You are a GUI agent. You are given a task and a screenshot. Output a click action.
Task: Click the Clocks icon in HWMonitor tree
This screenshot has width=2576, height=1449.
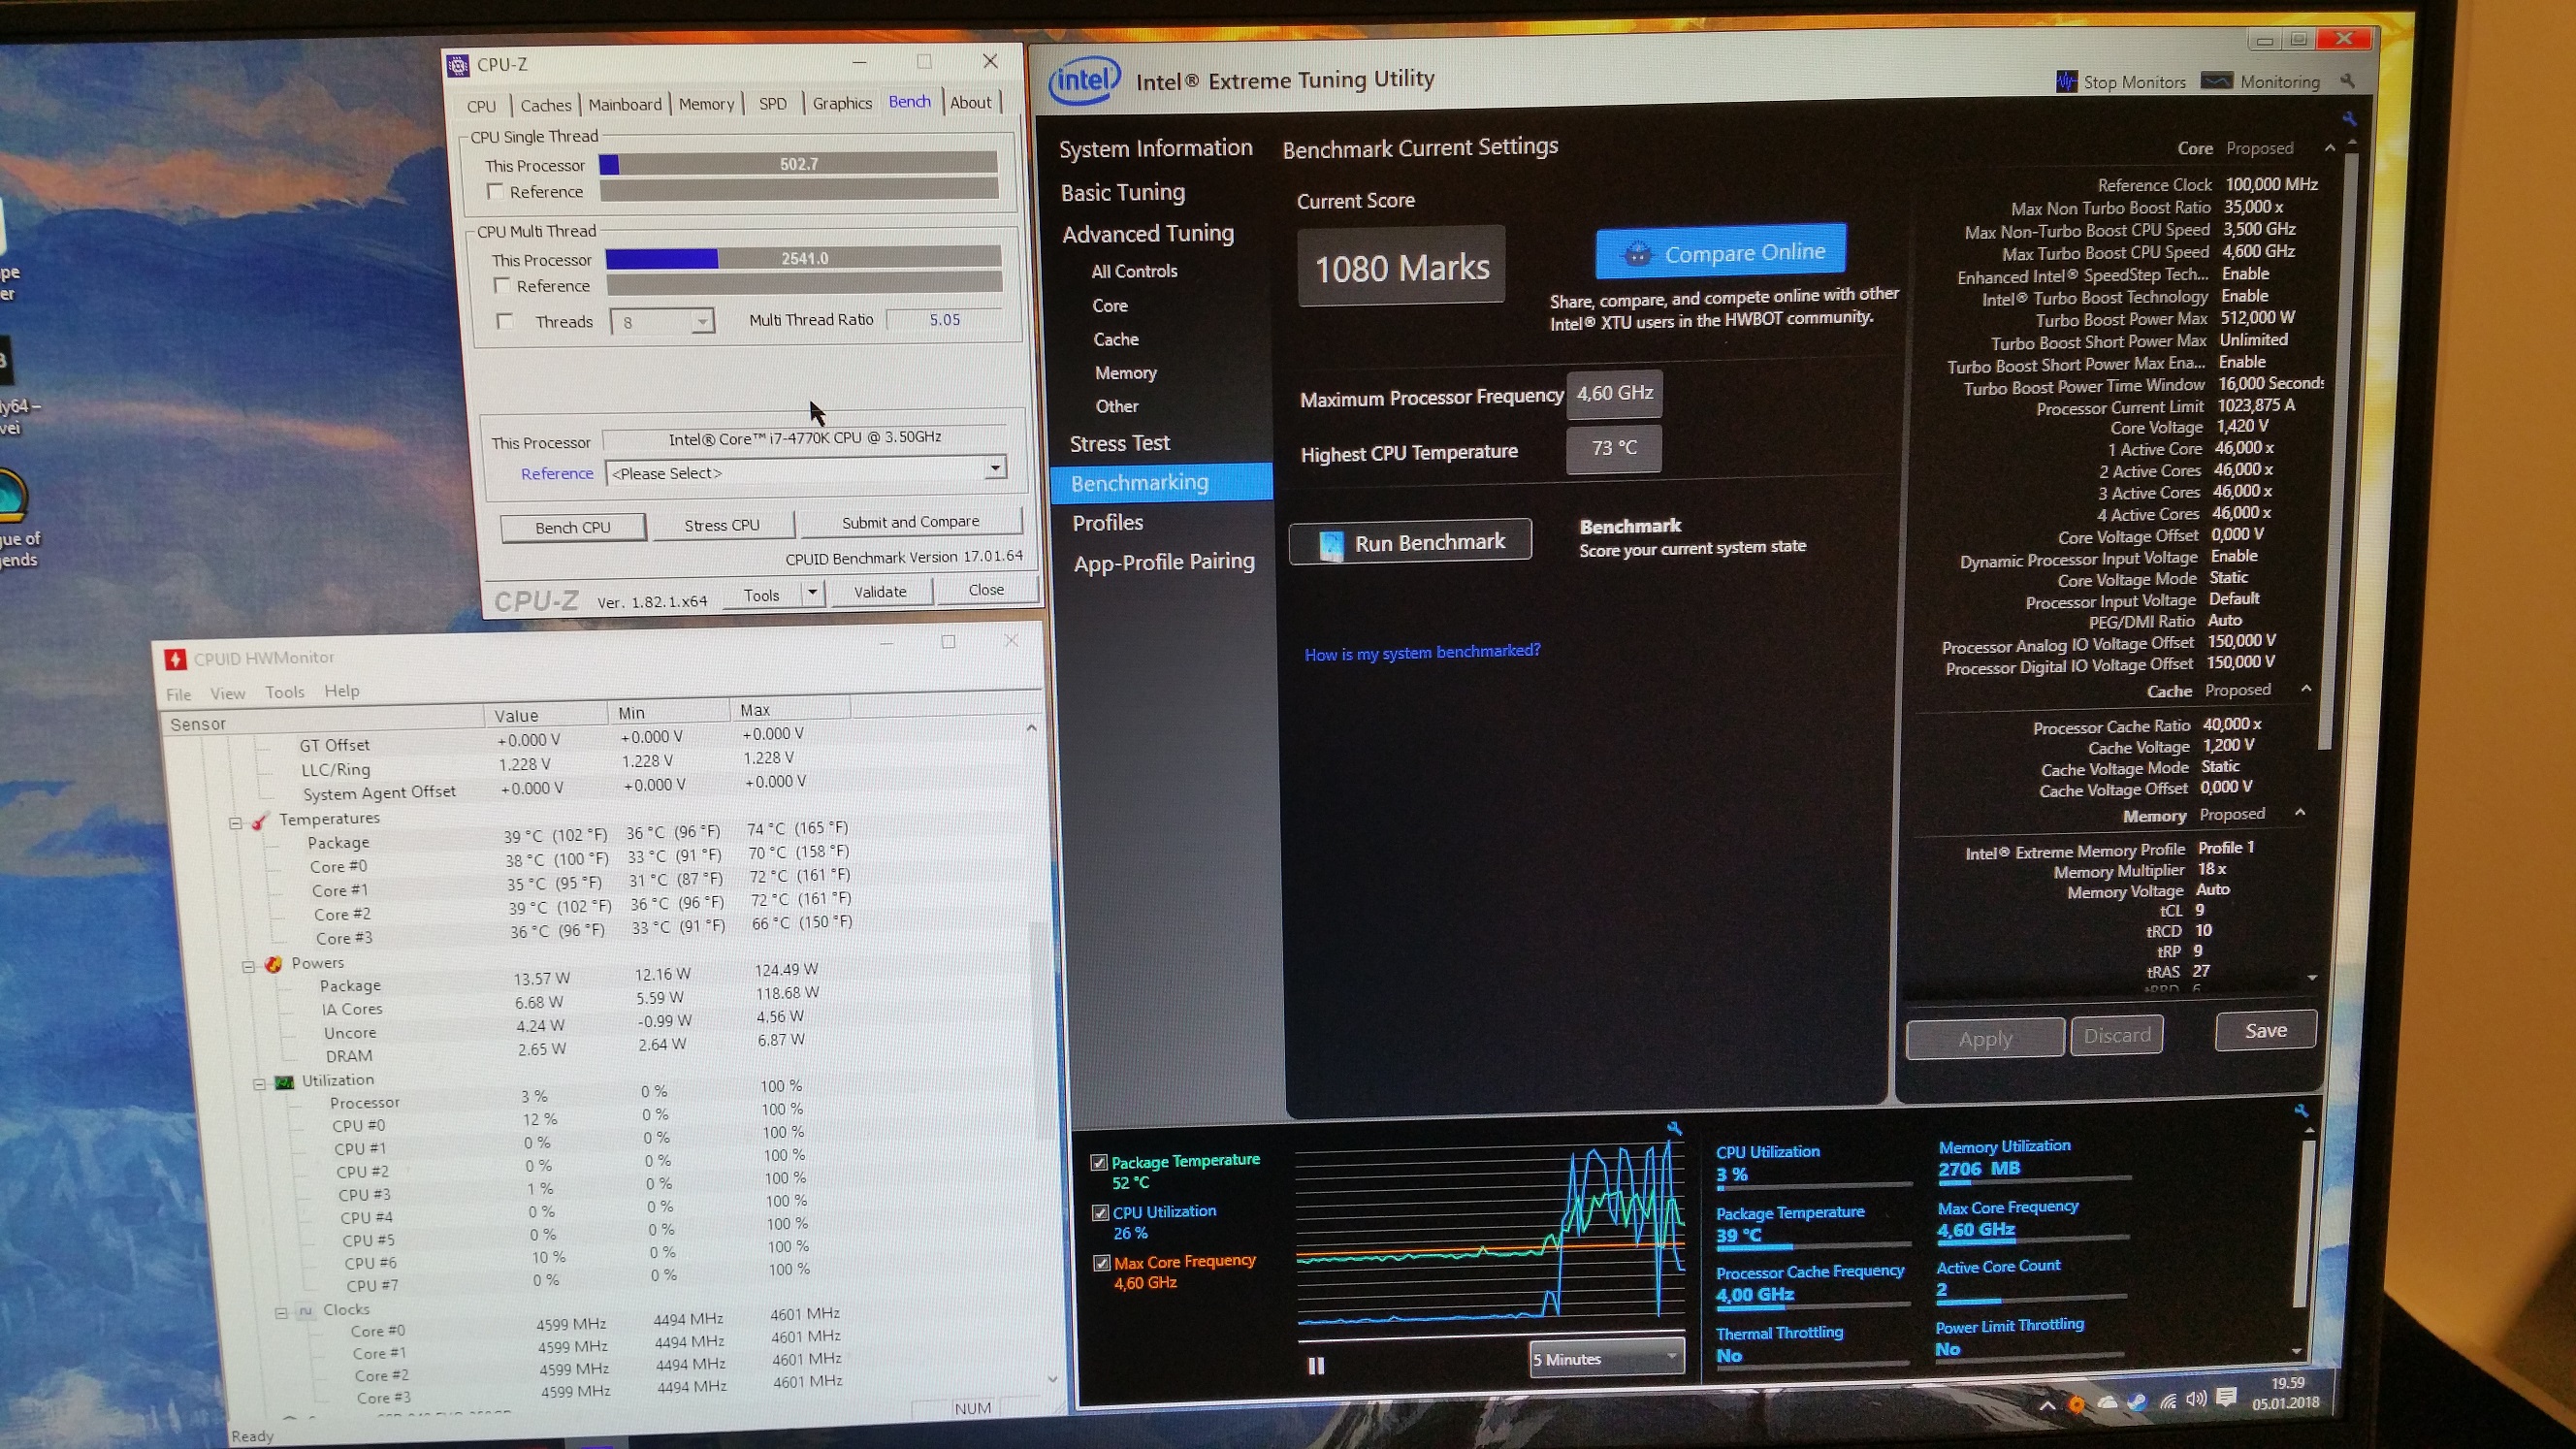(x=305, y=1311)
